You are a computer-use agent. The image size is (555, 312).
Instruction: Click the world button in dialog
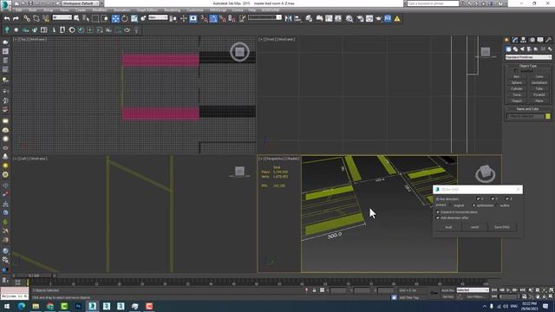click(x=474, y=227)
